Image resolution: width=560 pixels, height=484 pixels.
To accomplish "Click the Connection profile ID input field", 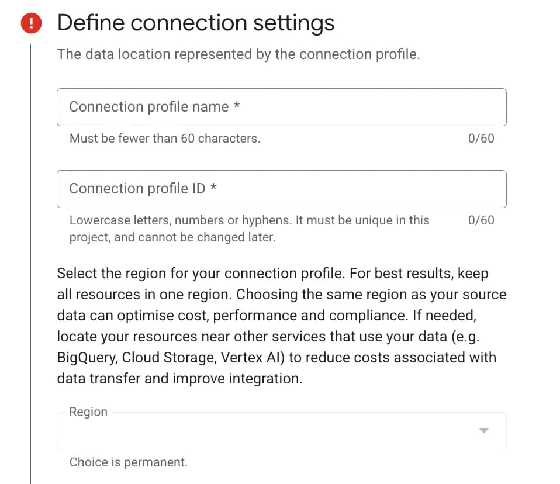I will tap(281, 189).
